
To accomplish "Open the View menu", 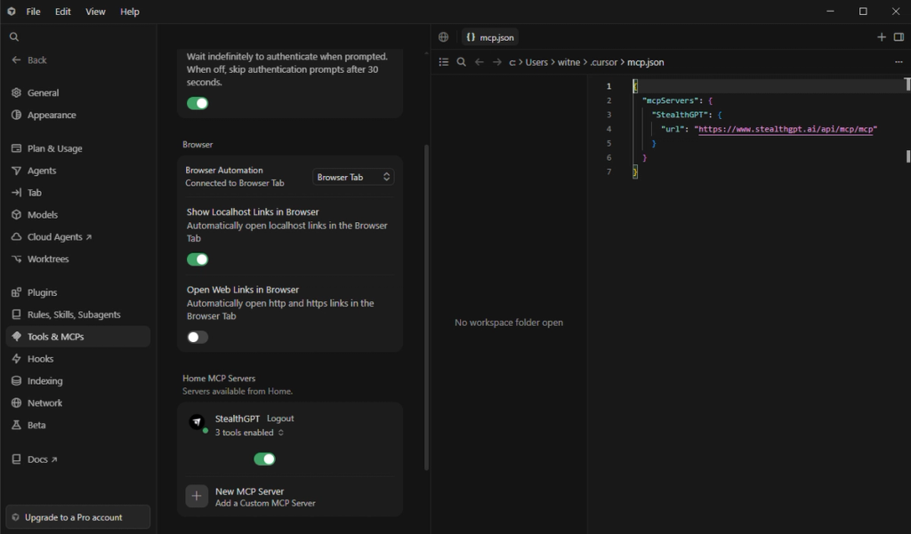I will (95, 12).
